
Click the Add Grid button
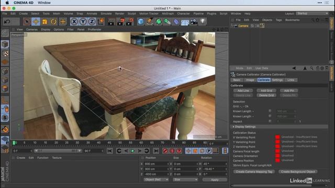point(266,90)
